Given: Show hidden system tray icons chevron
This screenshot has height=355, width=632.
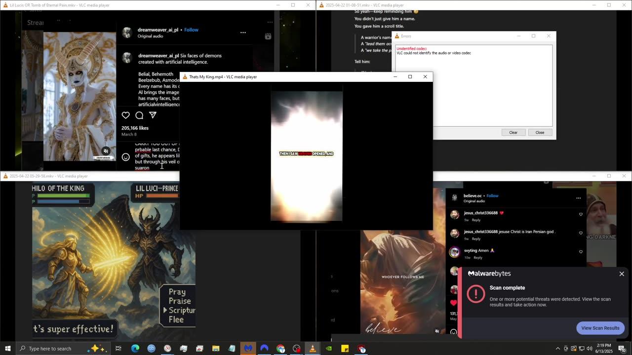Looking at the screenshot, I should (558, 349).
